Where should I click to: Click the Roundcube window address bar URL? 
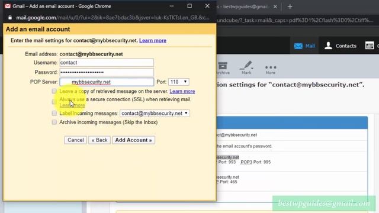(295, 20)
